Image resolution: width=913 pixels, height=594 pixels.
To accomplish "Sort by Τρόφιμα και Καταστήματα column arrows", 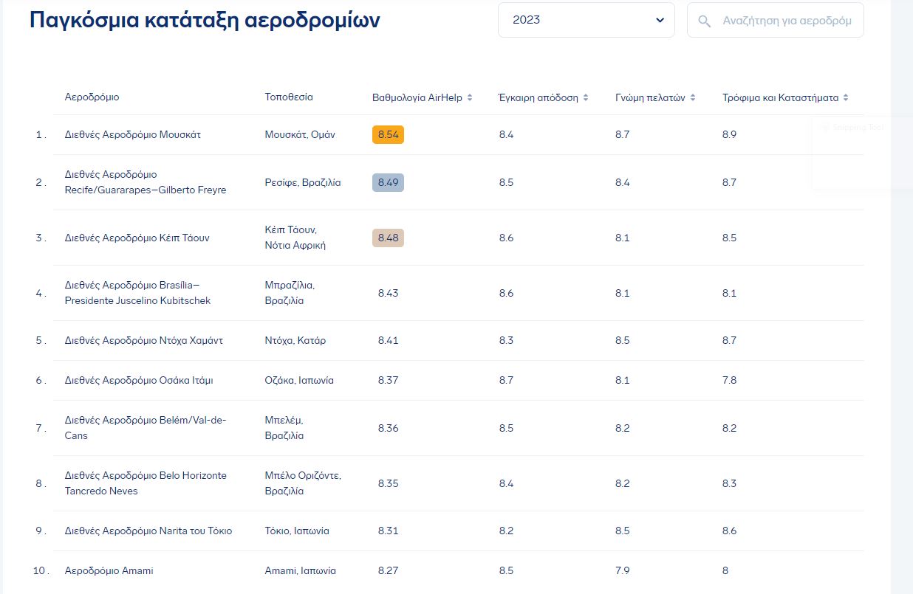I will tap(846, 97).
